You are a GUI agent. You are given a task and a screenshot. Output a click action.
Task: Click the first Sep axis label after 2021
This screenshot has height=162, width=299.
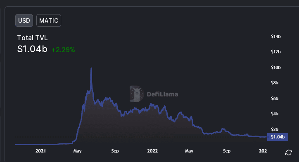click(115, 151)
